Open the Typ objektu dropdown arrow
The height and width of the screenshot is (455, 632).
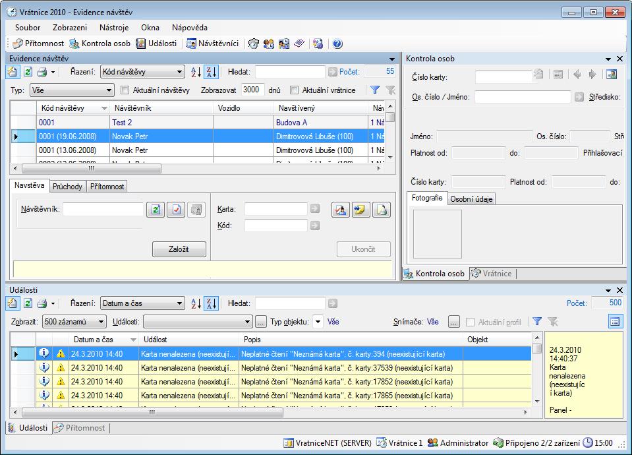318,322
